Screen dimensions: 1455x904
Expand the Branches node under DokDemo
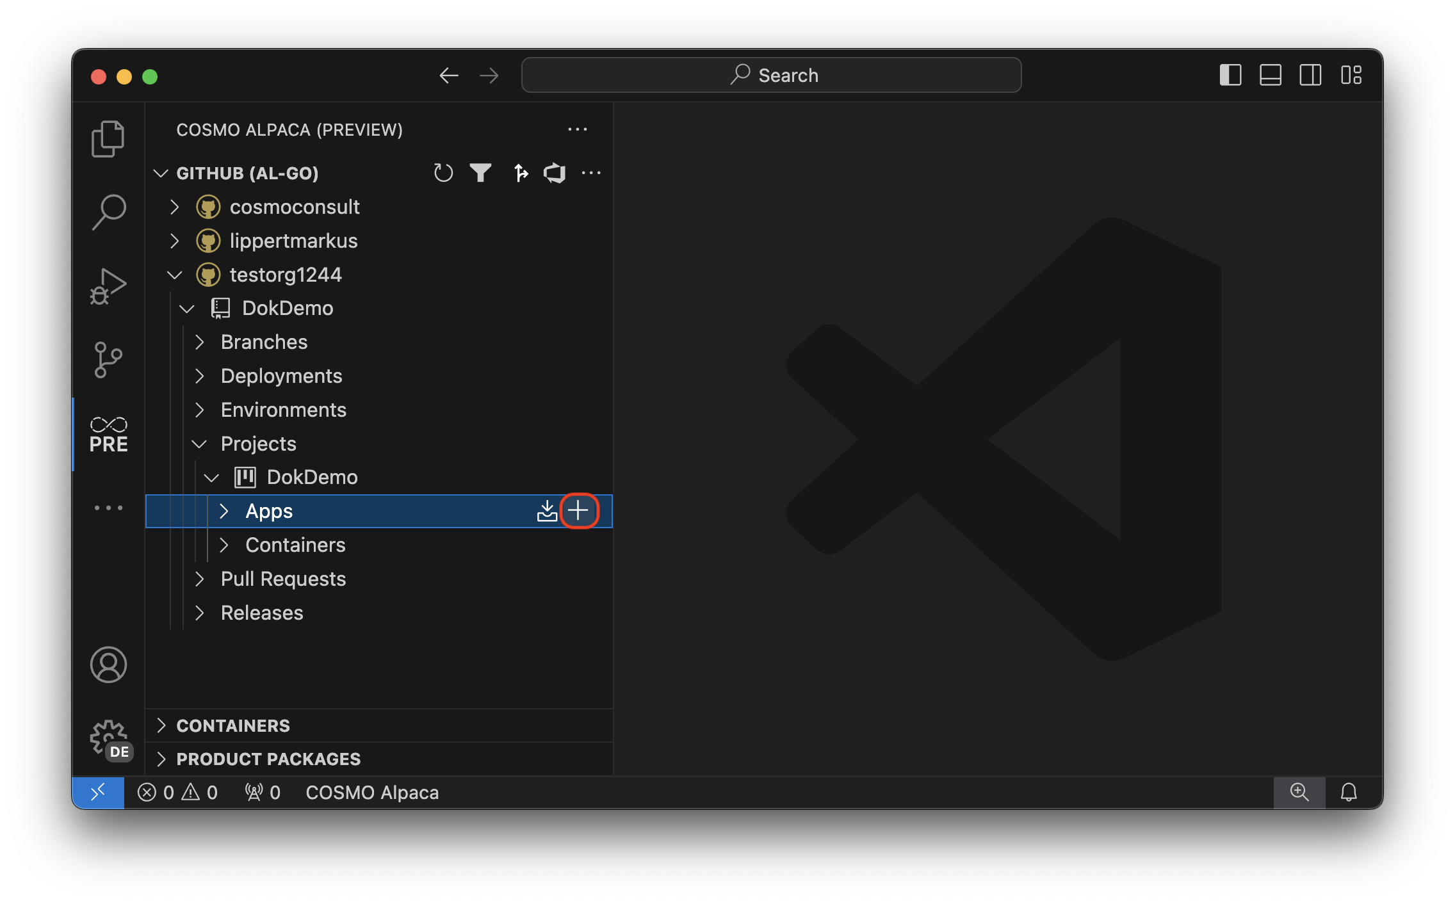pyautogui.click(x=200, y=342)
